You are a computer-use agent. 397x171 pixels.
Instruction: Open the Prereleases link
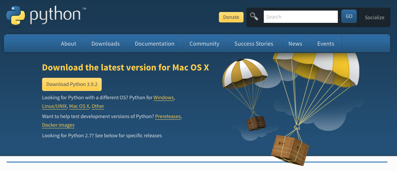(168, 116)
